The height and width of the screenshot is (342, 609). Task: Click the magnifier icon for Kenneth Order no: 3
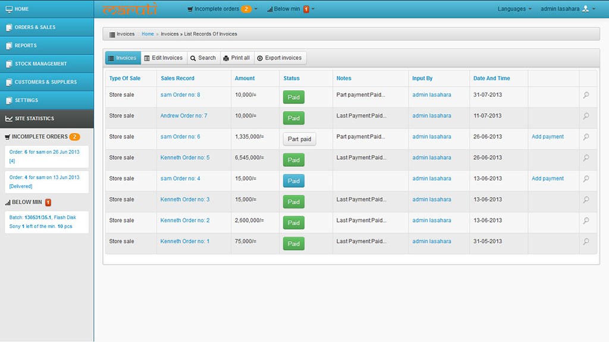(x=586, y=199)
